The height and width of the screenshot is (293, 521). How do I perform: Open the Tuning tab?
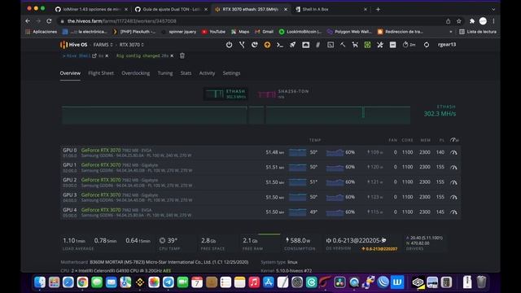(x=165, y=73)
